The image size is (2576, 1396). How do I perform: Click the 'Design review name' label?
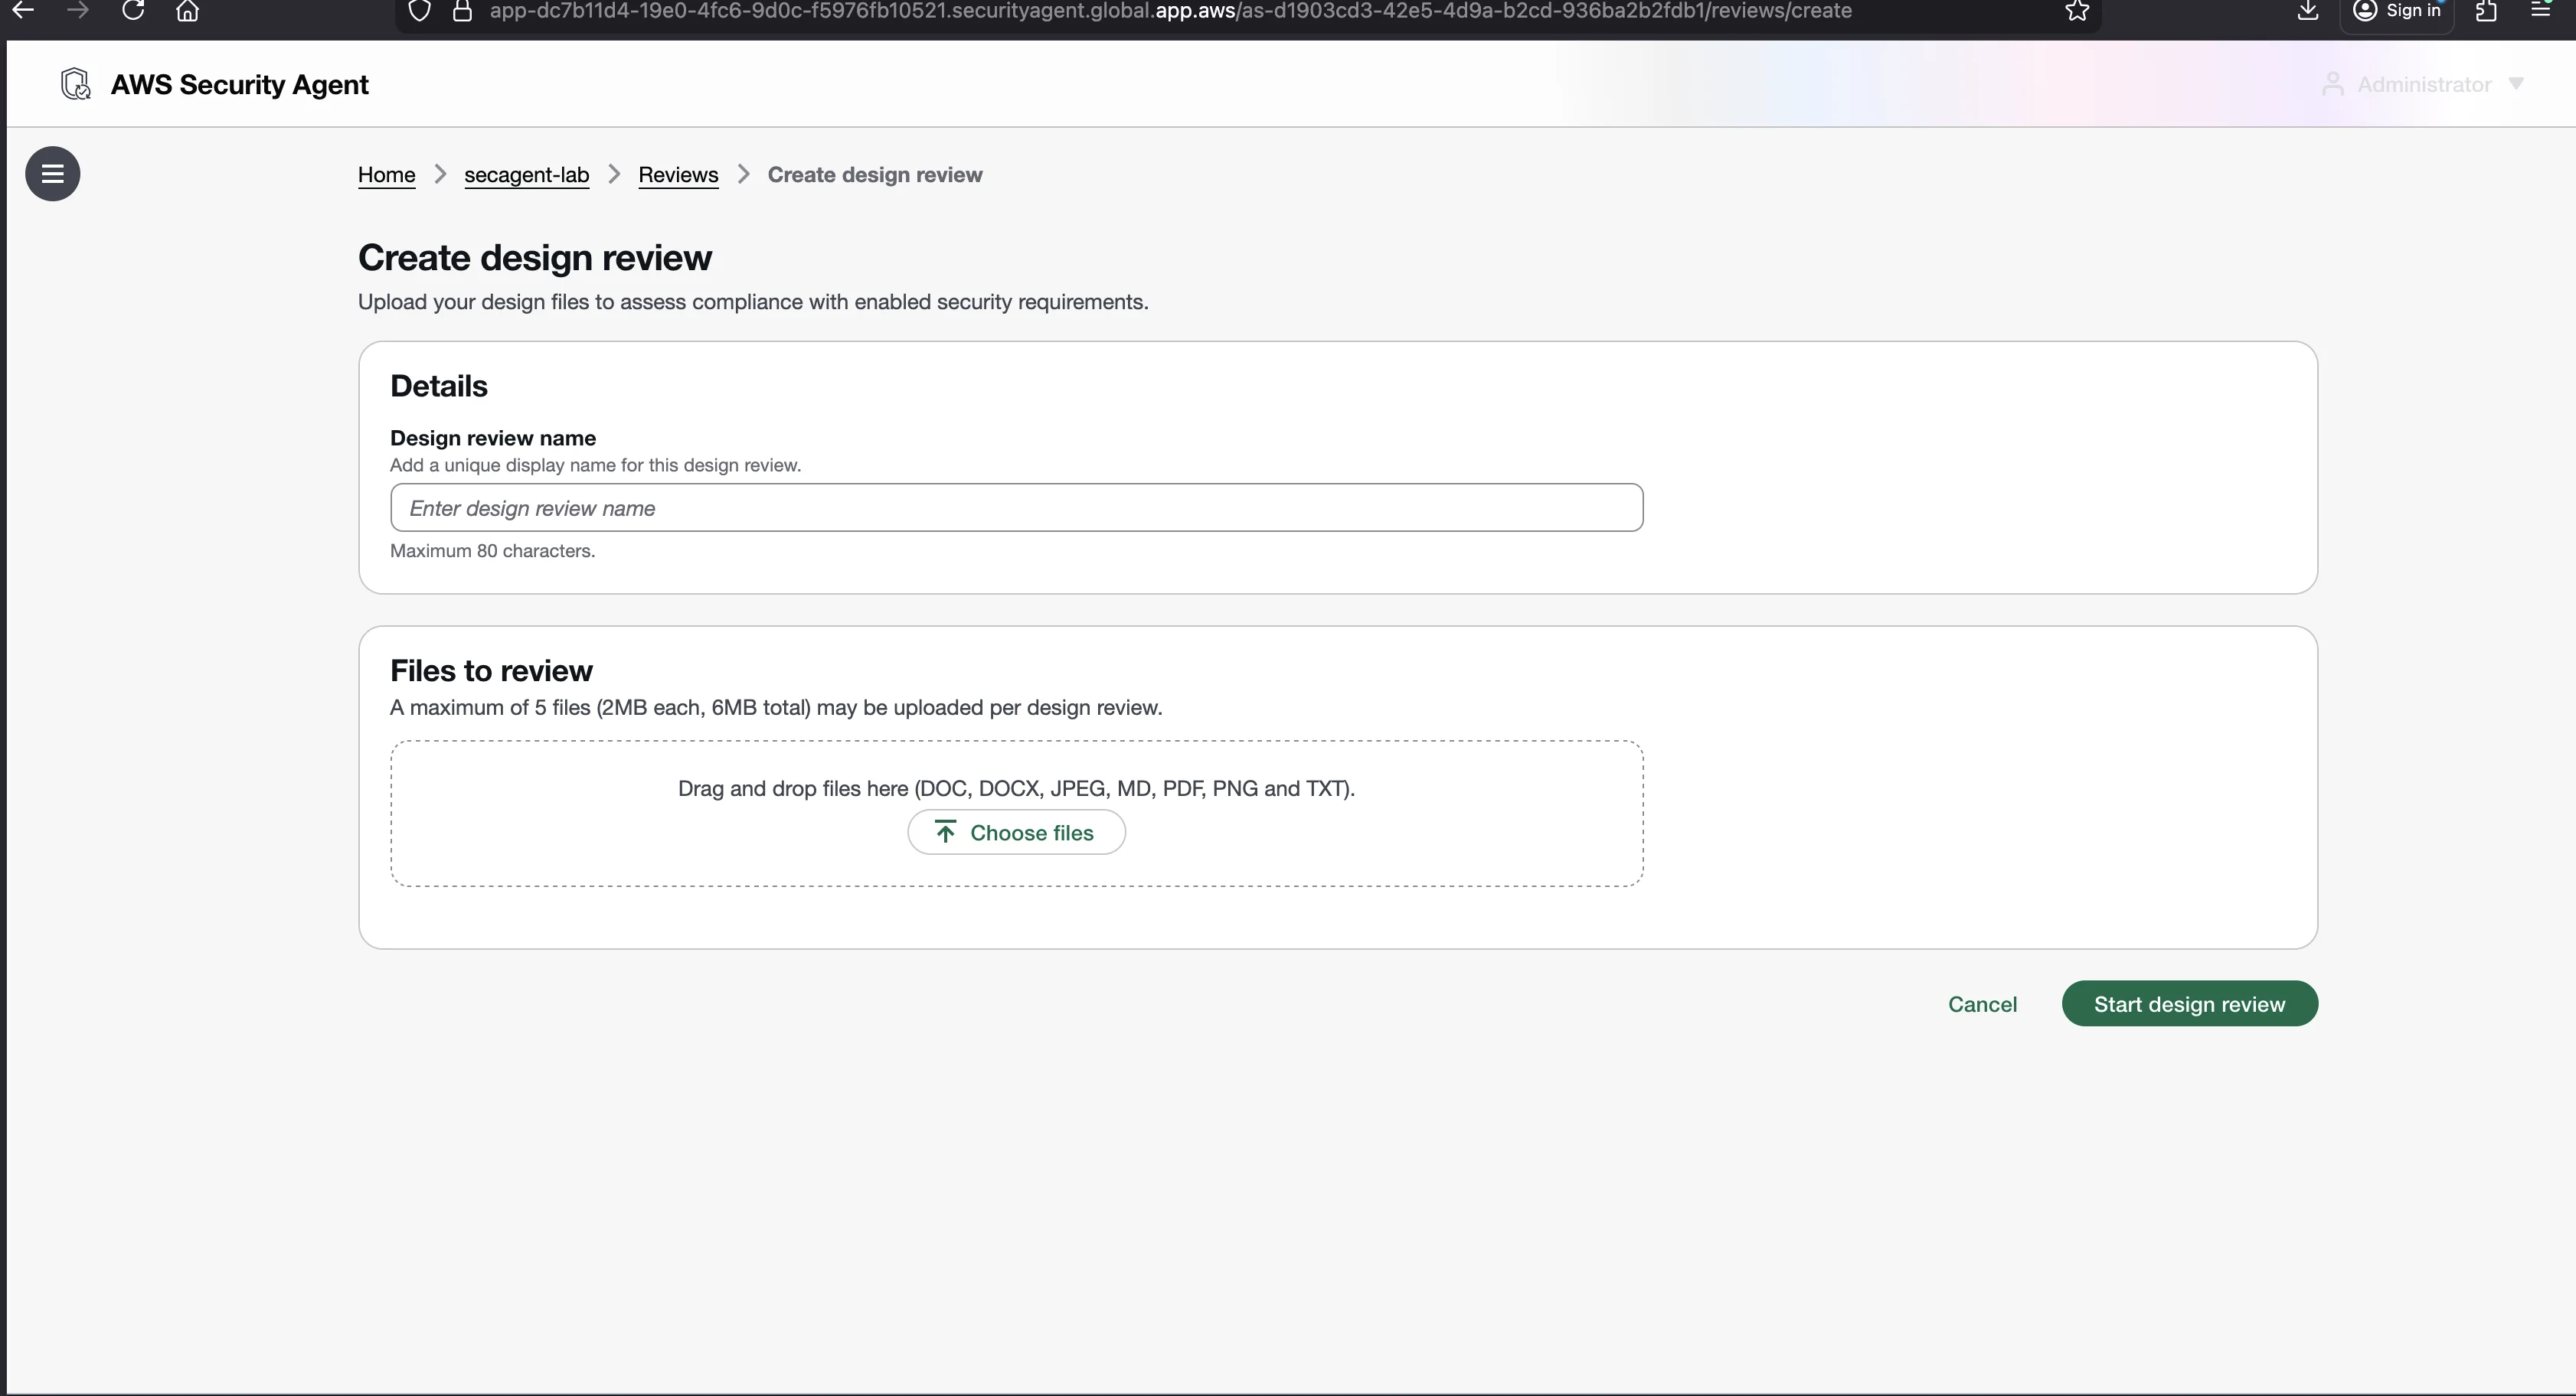point(493,438)
